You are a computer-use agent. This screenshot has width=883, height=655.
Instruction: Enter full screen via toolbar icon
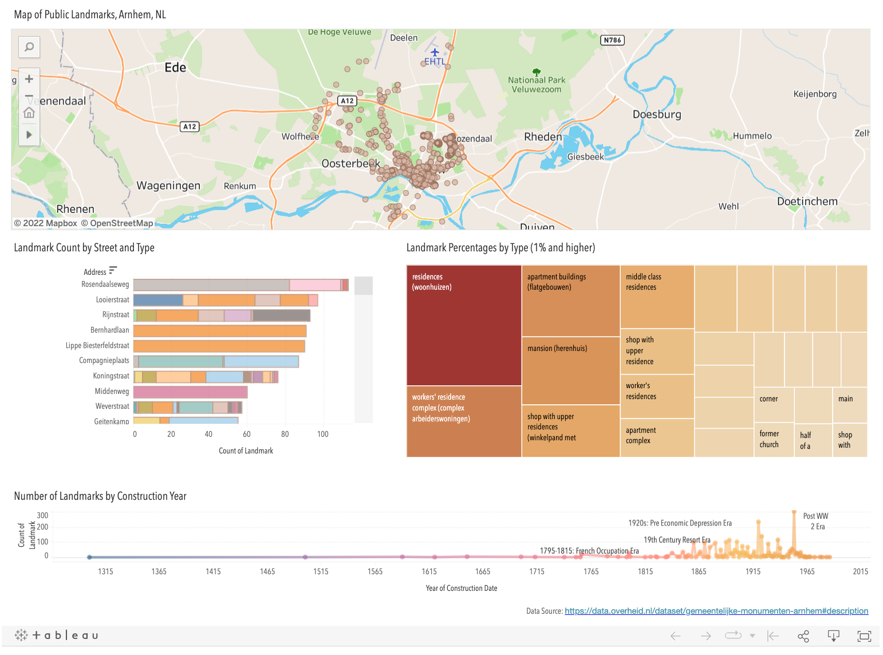click(864, 636)
